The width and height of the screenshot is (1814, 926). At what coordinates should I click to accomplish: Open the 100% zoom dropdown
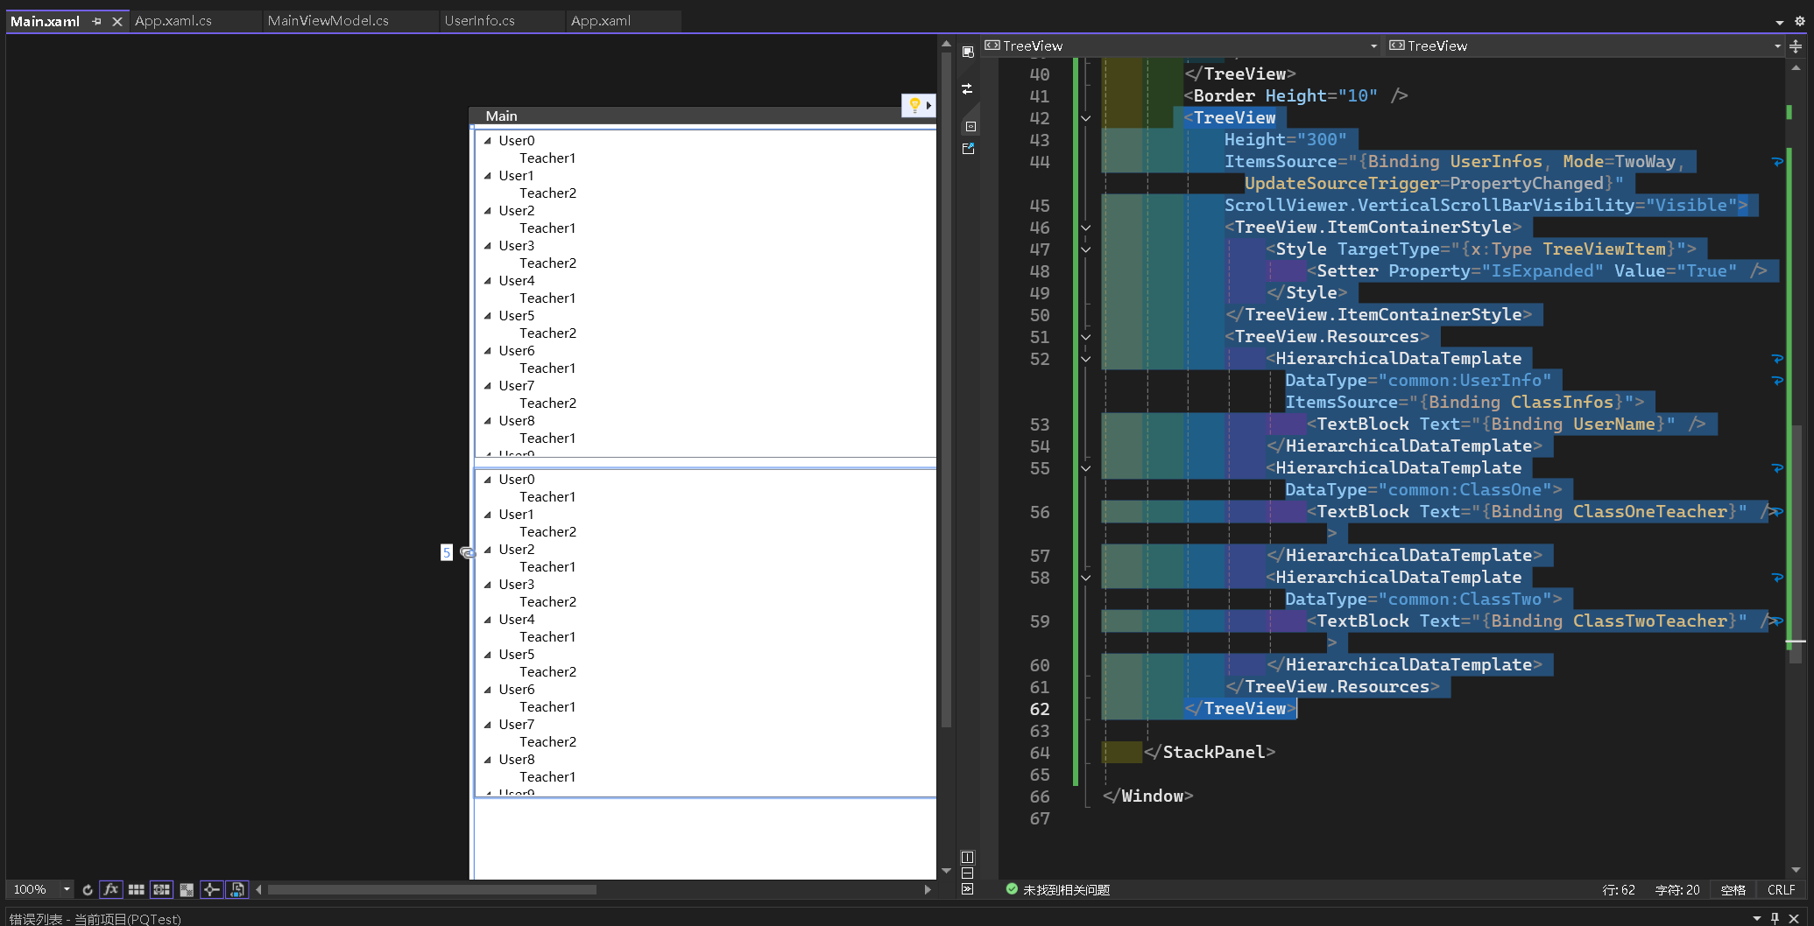point(67,889)
